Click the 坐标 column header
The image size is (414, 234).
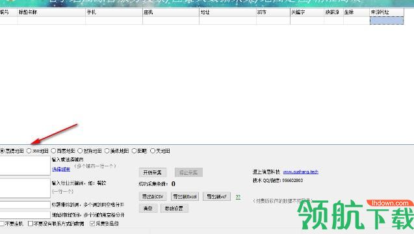[x=356, y=12]
